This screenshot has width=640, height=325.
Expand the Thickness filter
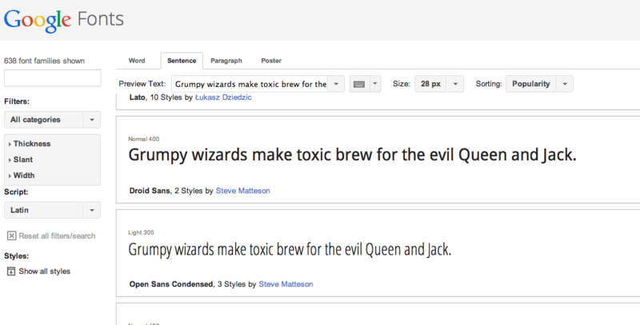coord(30,144)
